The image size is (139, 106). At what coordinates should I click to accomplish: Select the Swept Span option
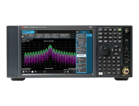pos(80,42)
